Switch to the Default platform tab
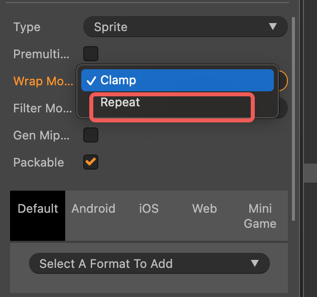The image size is (317, 297). coord(38,209)
